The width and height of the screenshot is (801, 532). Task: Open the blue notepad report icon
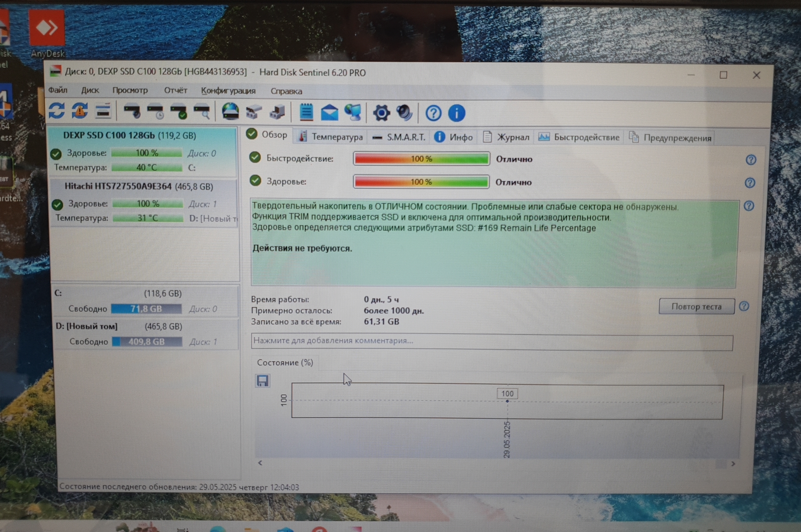306,112
